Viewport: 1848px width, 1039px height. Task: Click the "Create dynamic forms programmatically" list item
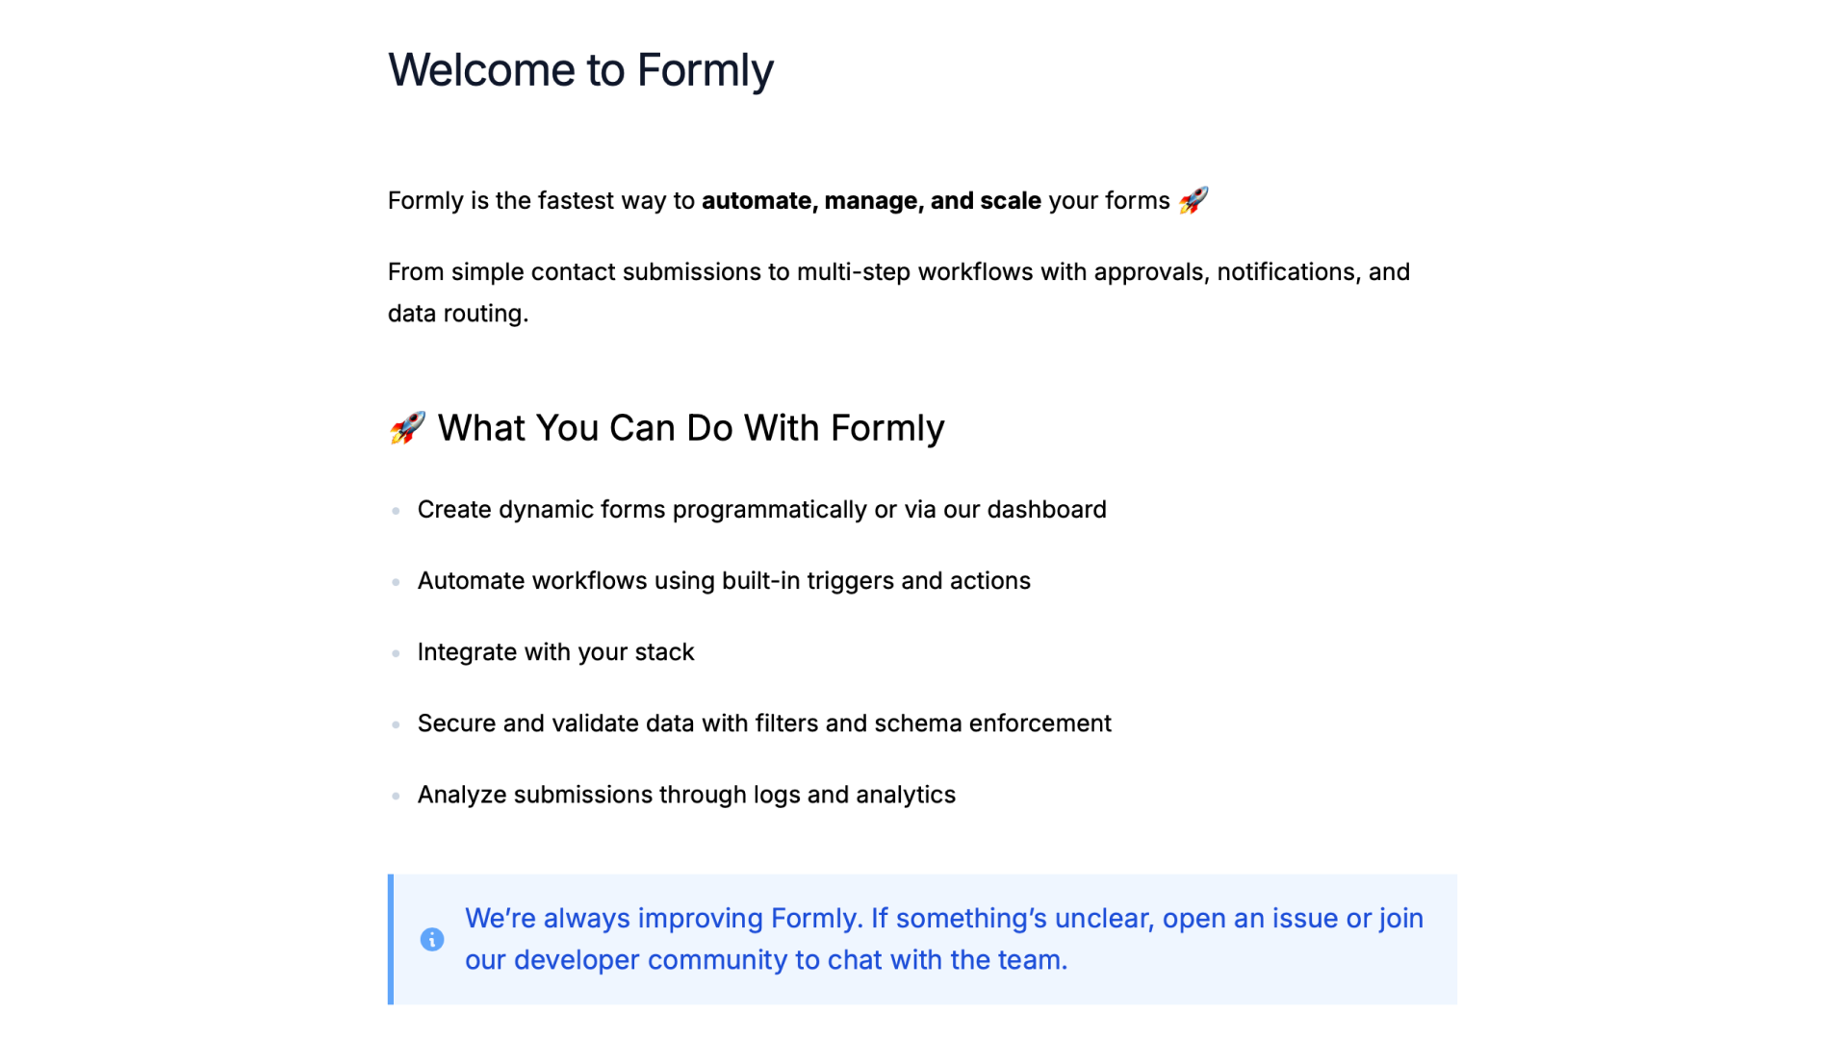pyautogui.click(x=761, y=510)
